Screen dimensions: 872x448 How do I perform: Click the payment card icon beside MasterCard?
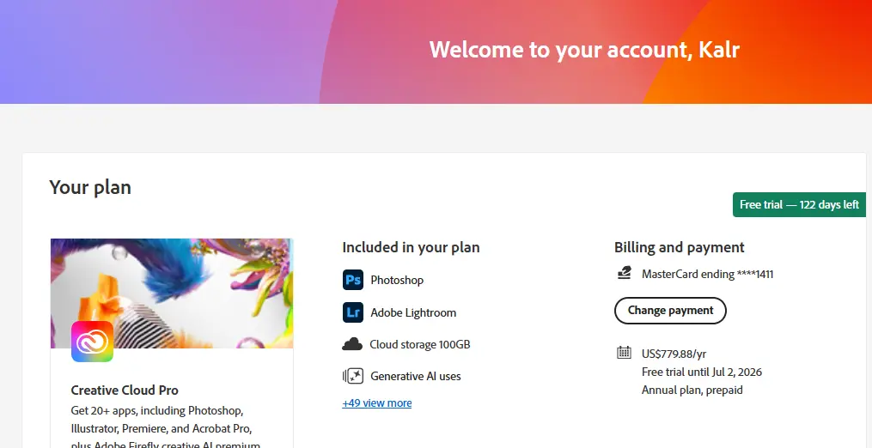[x=624, y=273]
